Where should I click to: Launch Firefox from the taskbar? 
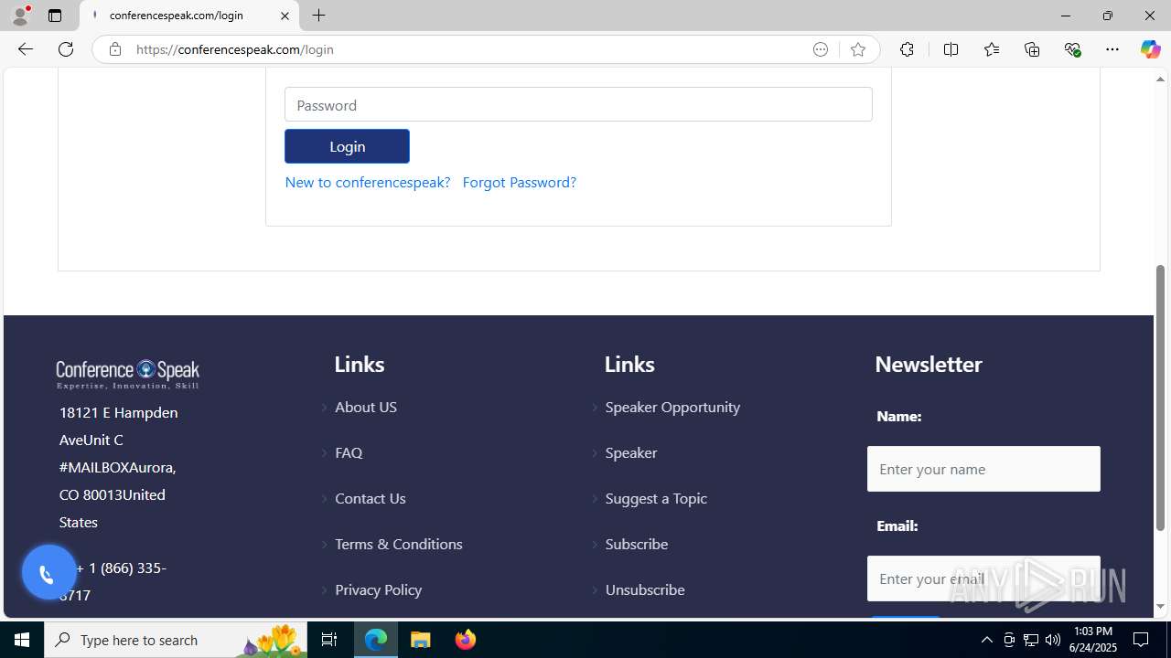click(465, 640)
